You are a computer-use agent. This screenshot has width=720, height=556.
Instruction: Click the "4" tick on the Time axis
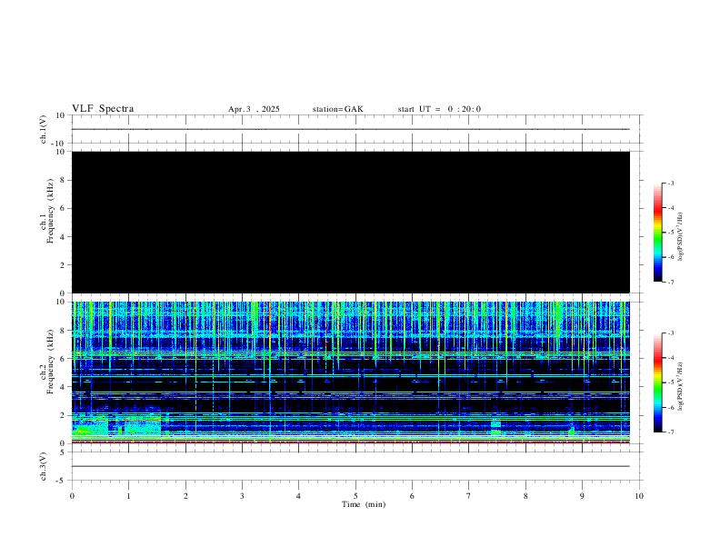[298, 496]
